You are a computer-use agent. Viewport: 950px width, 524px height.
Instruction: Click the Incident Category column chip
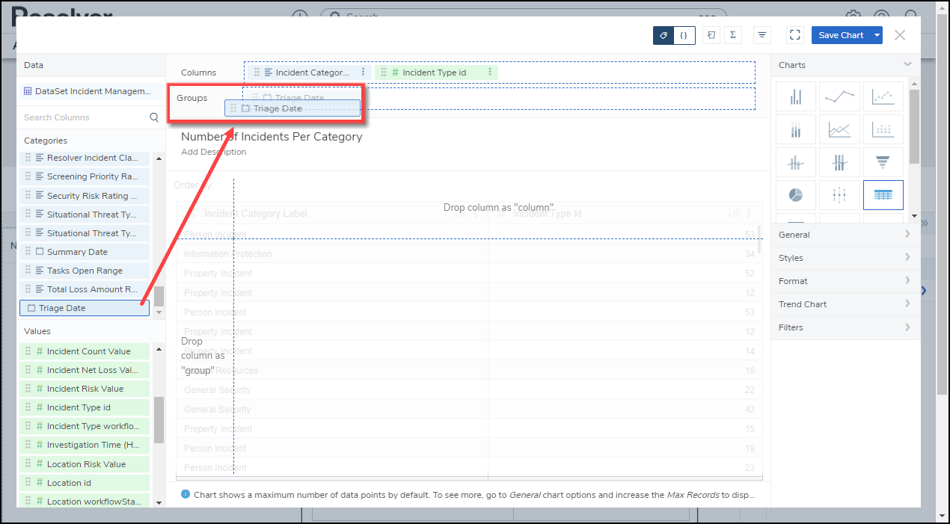(310, 73)
